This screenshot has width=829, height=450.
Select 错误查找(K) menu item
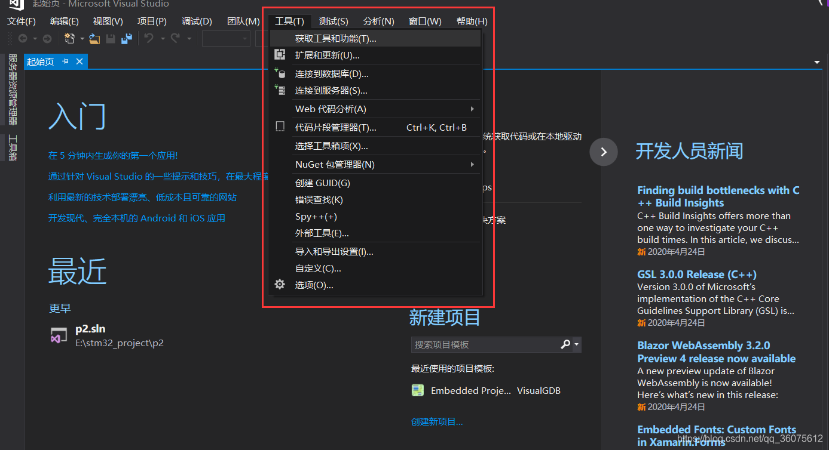coord(375,199)
